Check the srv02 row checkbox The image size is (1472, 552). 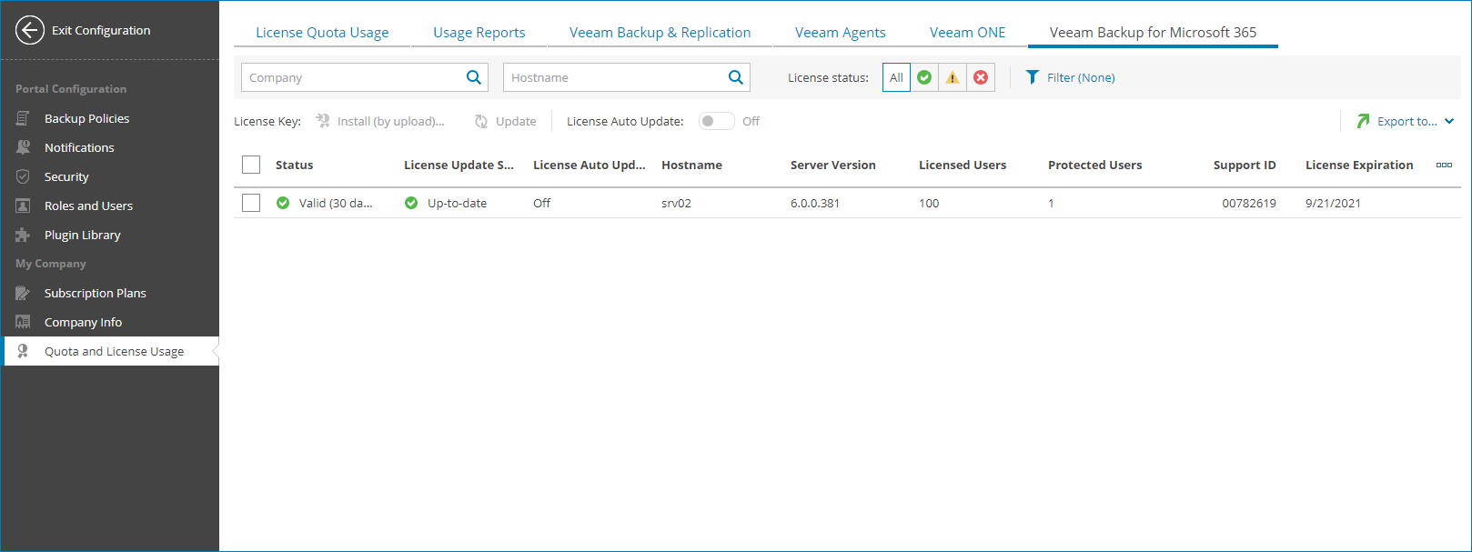(x=251, y=203)
